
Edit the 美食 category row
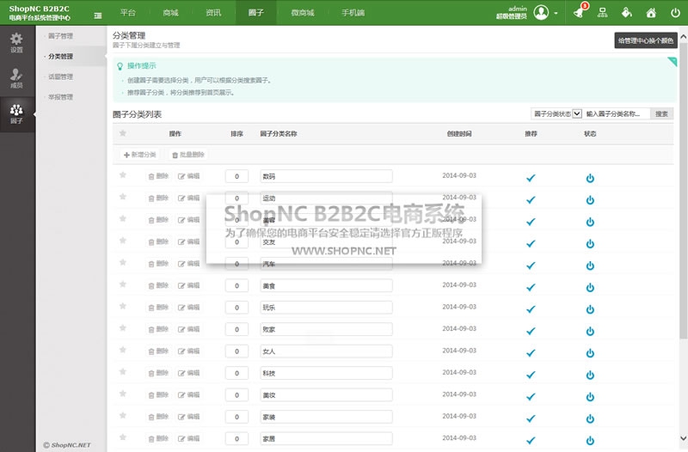[x=188, y=286]
